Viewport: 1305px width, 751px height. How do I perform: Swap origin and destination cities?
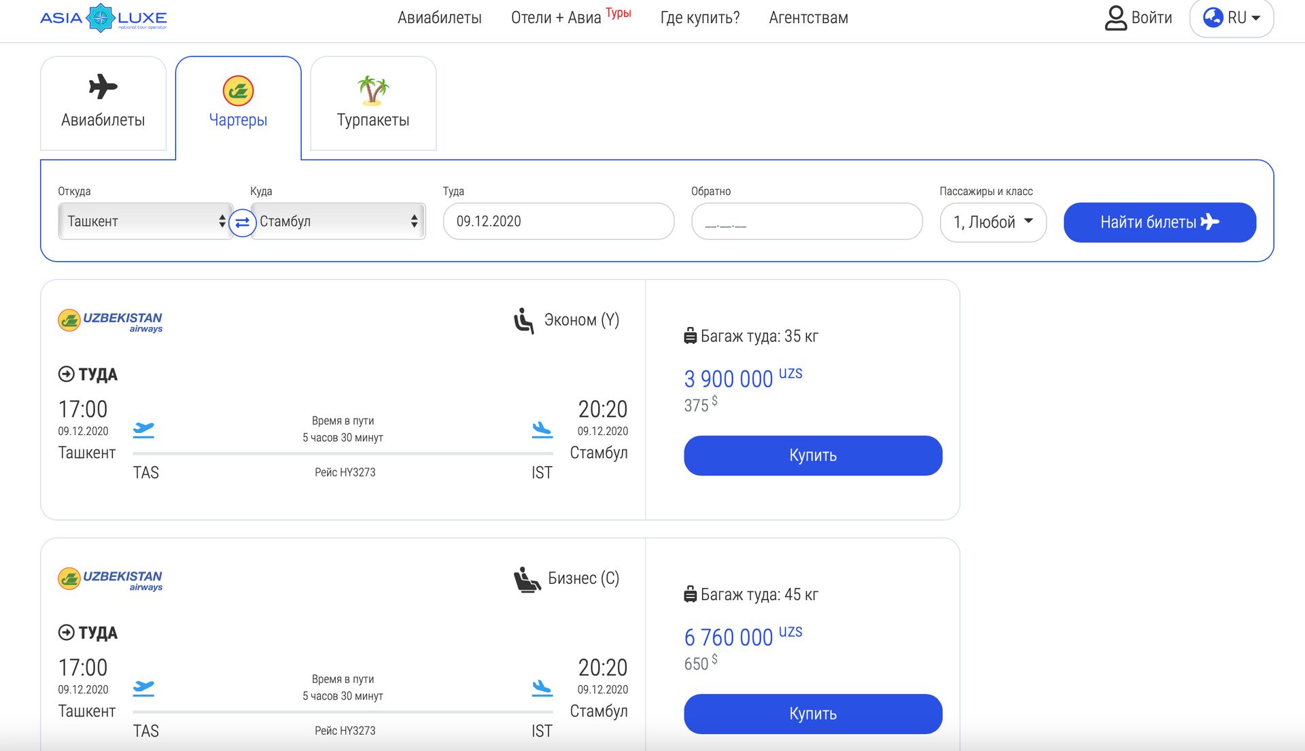pos(242,222)
